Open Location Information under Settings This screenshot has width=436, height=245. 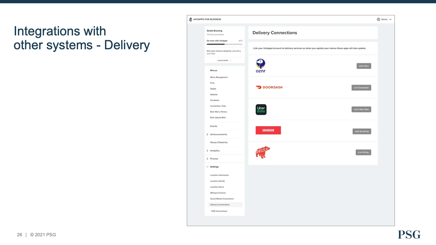[x=220, y=175]
